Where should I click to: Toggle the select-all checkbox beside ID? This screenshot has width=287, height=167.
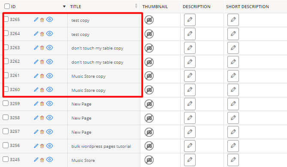(7, 6)
